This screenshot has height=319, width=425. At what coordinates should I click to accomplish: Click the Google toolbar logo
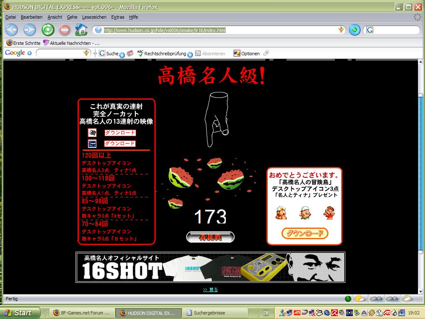click(15, 53)
